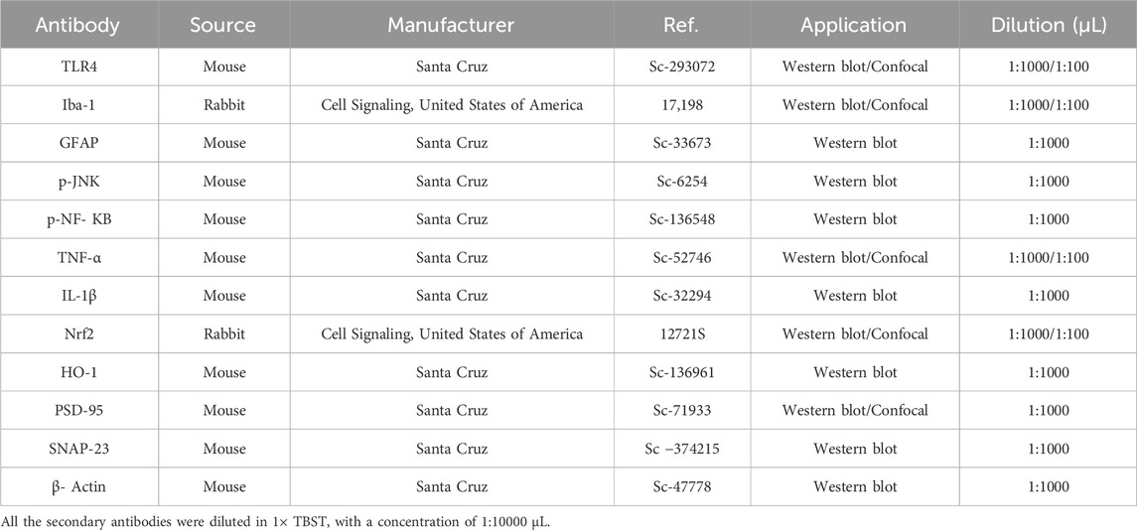Select the GFAP row label
The width and height of the screenshot is (1137, 530).
[79, 143]
